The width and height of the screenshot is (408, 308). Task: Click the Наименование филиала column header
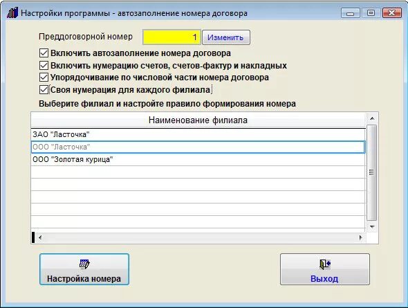coord(198,120)
